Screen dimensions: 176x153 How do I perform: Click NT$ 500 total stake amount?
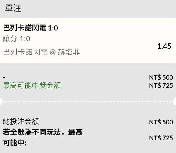click(161, 122)
